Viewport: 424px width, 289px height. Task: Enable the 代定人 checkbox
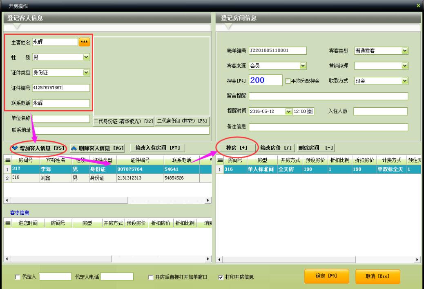[18, 277]
